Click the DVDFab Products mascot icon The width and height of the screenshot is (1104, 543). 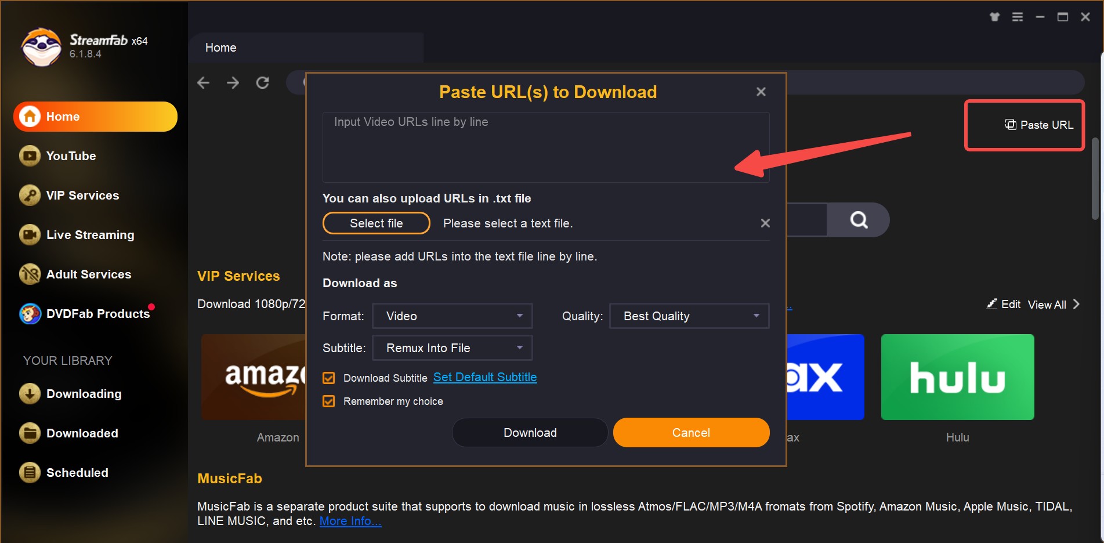click(30, 314)
